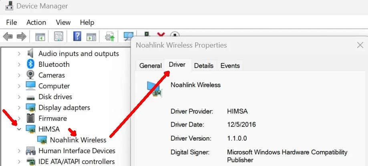Click the Driver Version value 1.1.0.0
368x166 pixels.
coord(237,138)
